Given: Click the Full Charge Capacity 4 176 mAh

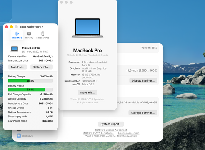Looking at the screenshot, I should tap(47, 94).
